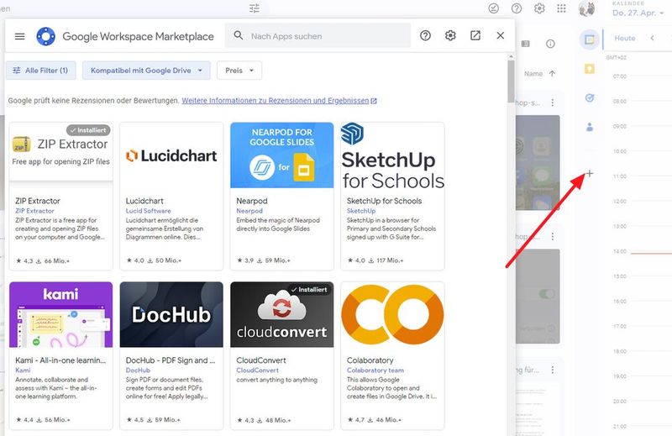
Task: Open the cloudconvert app thumbnail
Action: 282,315
